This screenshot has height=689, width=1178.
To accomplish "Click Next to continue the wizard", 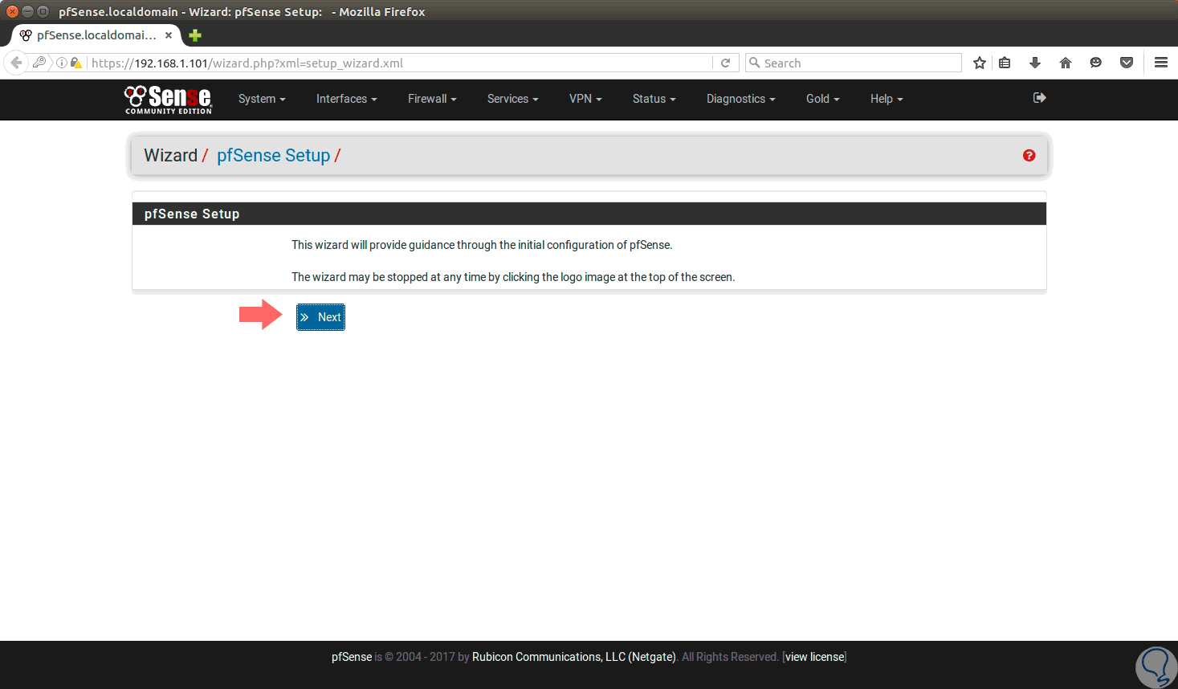I will [320, 317].
